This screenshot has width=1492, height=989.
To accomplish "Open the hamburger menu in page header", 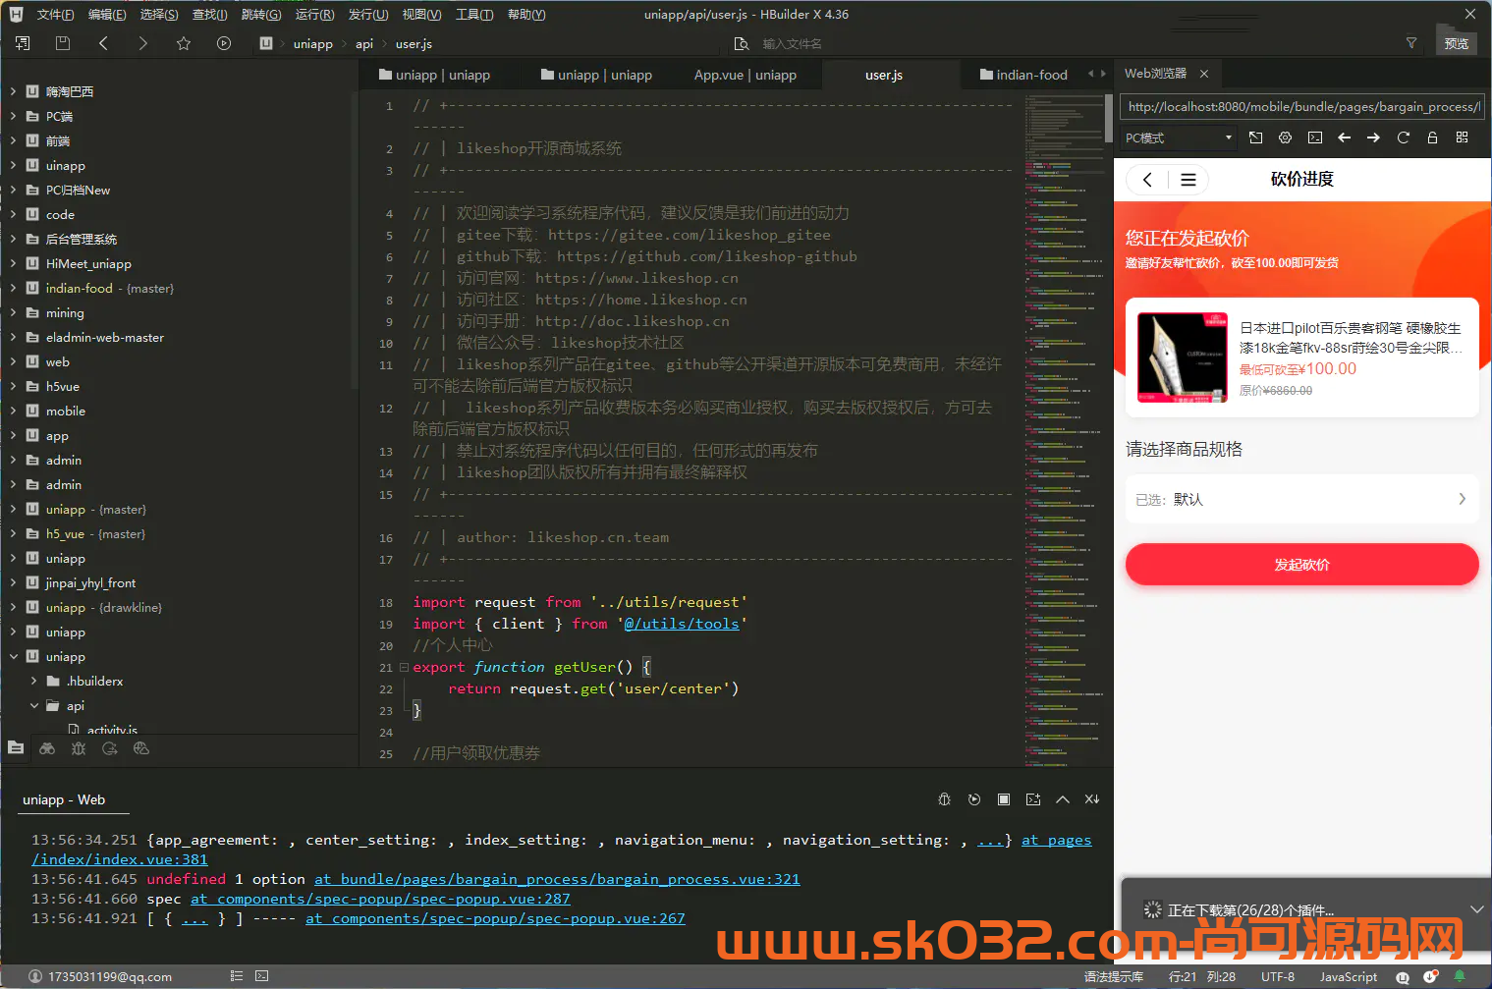I will click(1188, 180).
